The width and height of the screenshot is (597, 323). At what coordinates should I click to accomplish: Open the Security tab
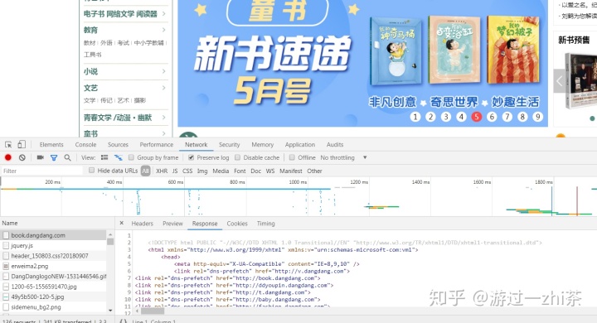click(229, 145)
